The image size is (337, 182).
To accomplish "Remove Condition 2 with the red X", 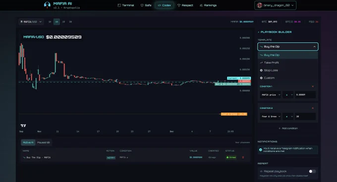I will pyautogui.click(x=313, y=108).
